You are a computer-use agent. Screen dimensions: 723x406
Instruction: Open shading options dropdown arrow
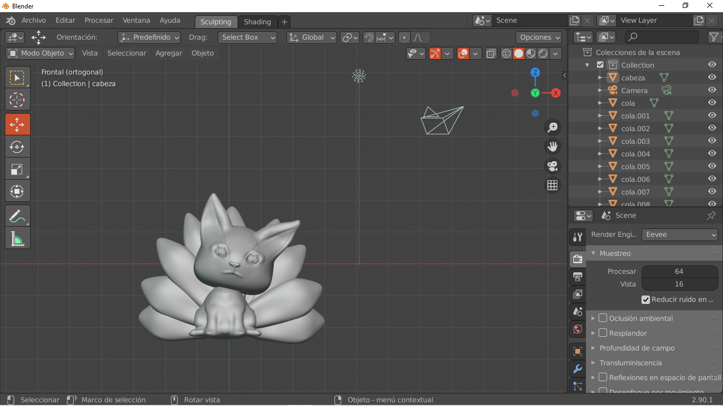555,53
